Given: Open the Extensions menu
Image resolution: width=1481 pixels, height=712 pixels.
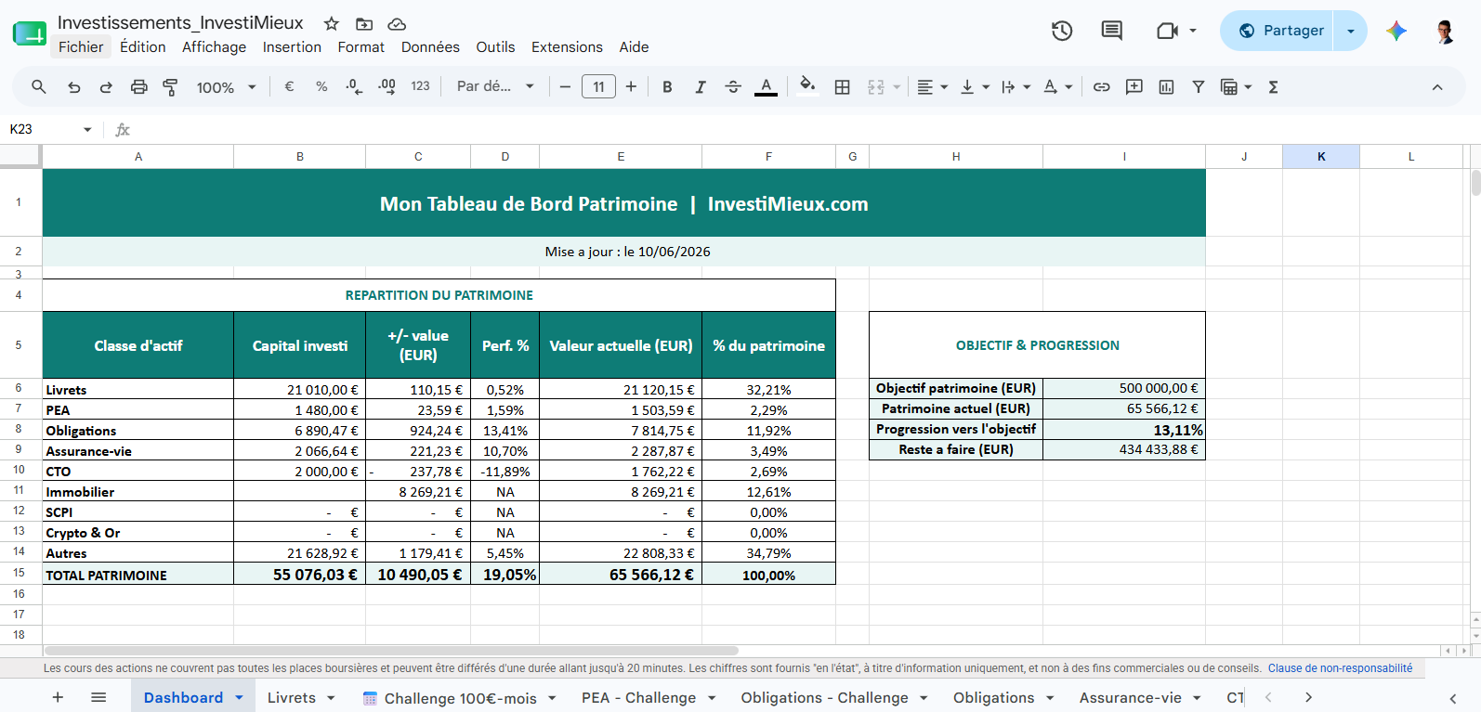Looking at the screenshot, I should tap(567, 46).
